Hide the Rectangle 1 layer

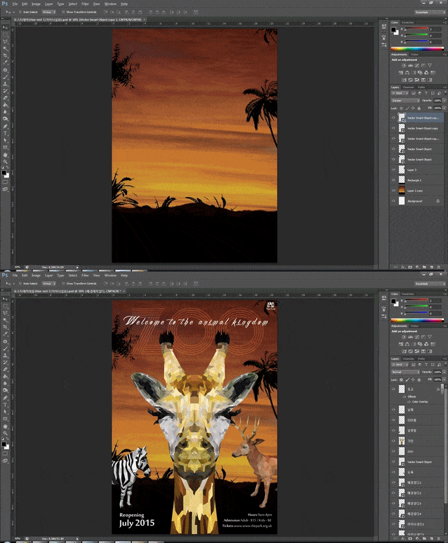(x=393, y=180)
